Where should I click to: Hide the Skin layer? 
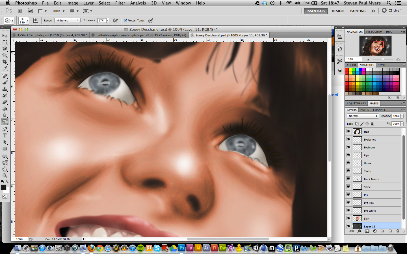[x=348, y=218]
